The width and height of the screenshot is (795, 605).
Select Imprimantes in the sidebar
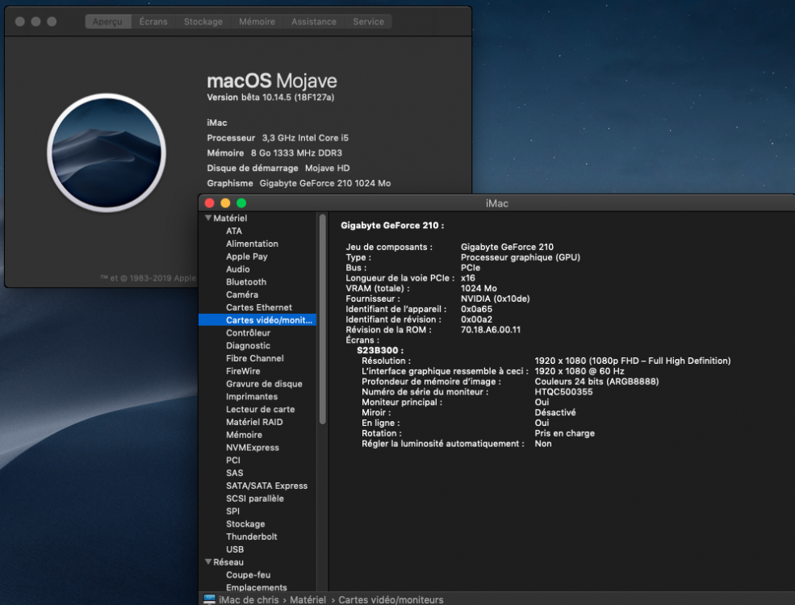point(252,396)
